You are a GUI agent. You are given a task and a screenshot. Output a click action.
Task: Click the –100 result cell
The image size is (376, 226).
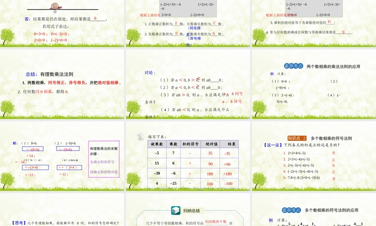click(x=228, y=184)
